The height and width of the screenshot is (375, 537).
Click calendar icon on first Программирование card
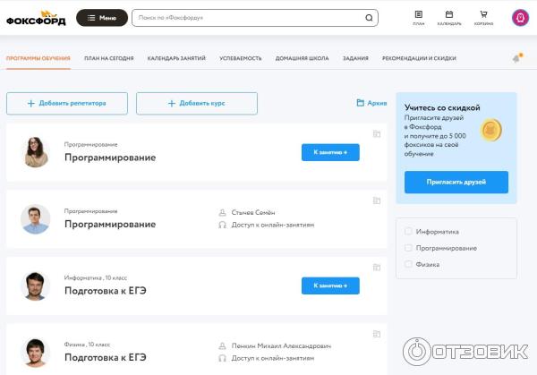pos(377,134)
